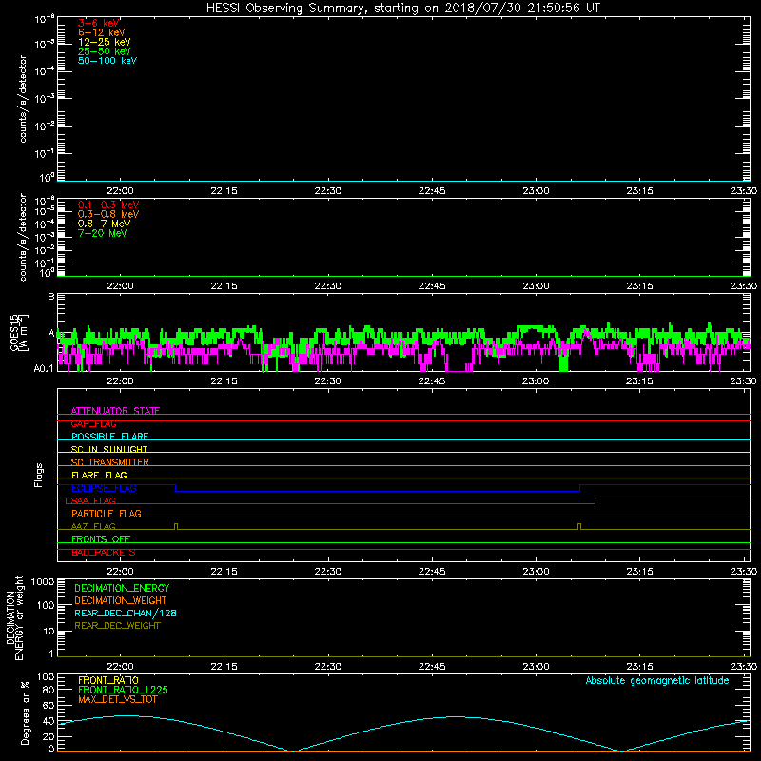Click the DECIMATION_ENERGY legend label
The width and height of the screenshot is (761, 761).
[122, 588]
